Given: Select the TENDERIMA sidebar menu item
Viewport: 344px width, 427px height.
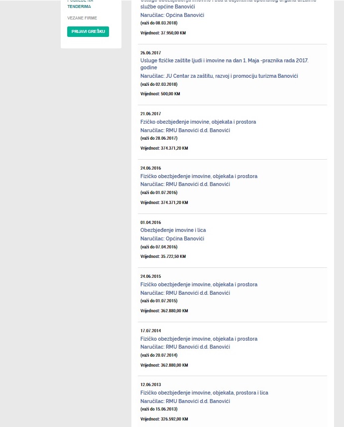Looking at the screenshot, I should (x=79, y=6).
